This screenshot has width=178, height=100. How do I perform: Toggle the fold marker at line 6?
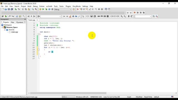[x=39, y=34]
